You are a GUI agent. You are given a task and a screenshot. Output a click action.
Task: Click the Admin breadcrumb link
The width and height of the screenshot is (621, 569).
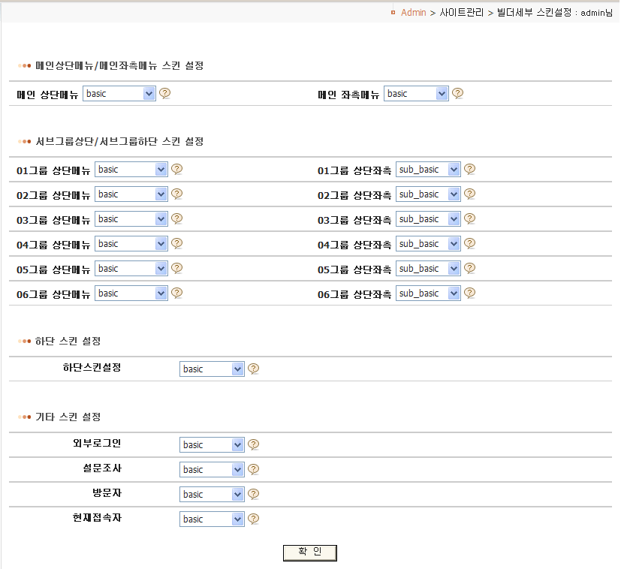pyautogui.click(x=413, y=13)
